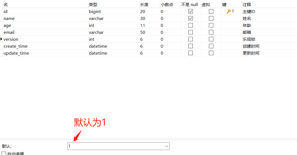Click the 类型 column header

pyautogui.click(x=114, y=4)
